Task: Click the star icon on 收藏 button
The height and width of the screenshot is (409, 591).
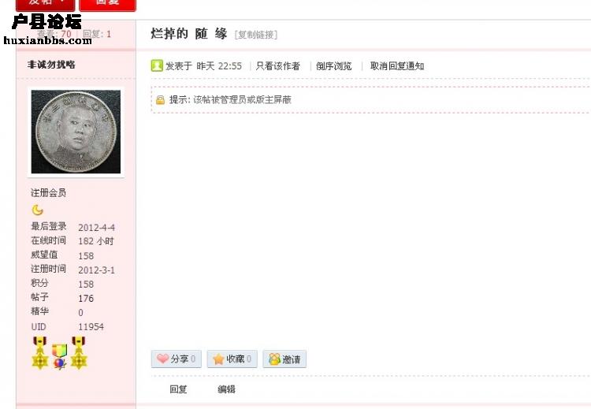Action: 218,359
